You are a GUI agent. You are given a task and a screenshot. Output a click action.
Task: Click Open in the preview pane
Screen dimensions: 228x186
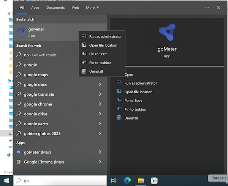[x=129, y=74]
